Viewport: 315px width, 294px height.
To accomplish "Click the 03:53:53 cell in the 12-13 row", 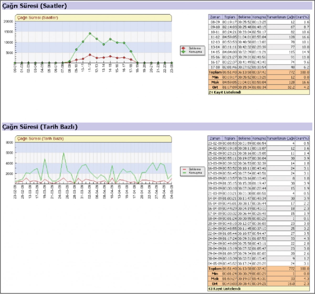I will click(230, 42).
